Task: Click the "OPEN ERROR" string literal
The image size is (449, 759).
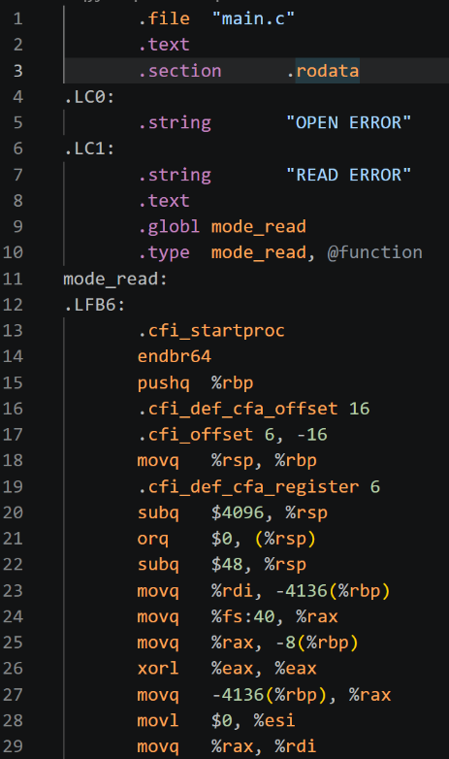Action: [349, 122]
